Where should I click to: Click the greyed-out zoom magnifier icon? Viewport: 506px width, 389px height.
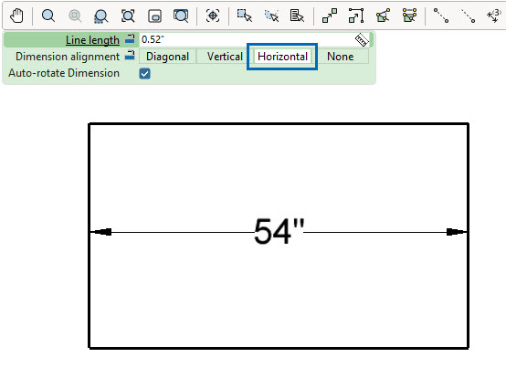coord(75,16)
